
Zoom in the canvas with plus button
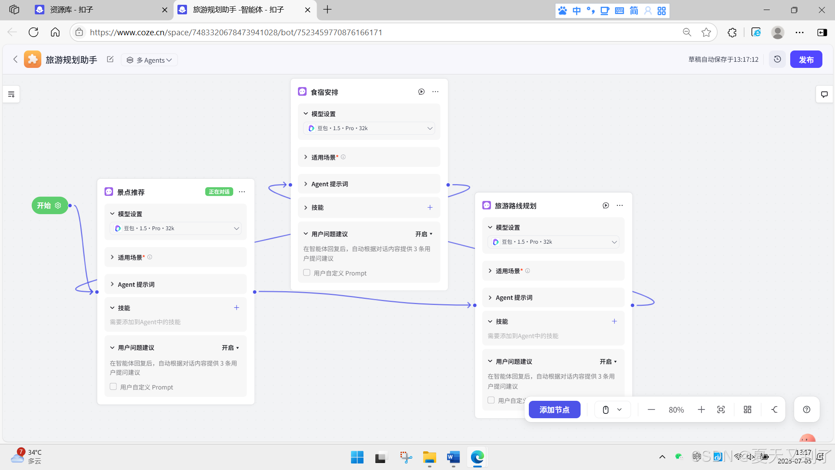coord(701,410)
